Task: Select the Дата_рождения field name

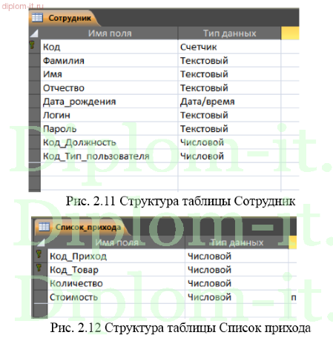Action: pyautogui.click(x=109, y=102)
